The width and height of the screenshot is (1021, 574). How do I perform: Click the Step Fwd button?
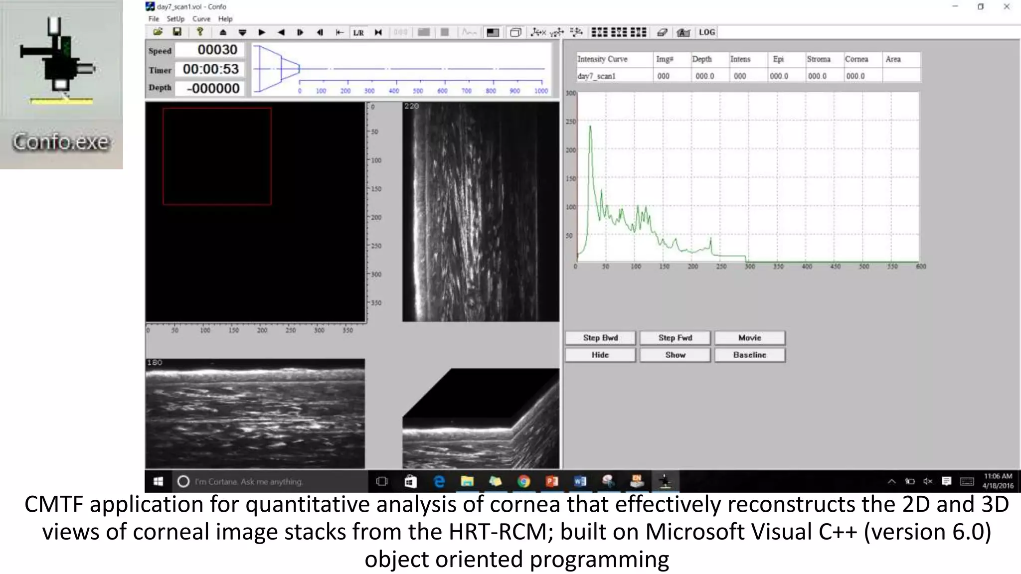point(675,338)
